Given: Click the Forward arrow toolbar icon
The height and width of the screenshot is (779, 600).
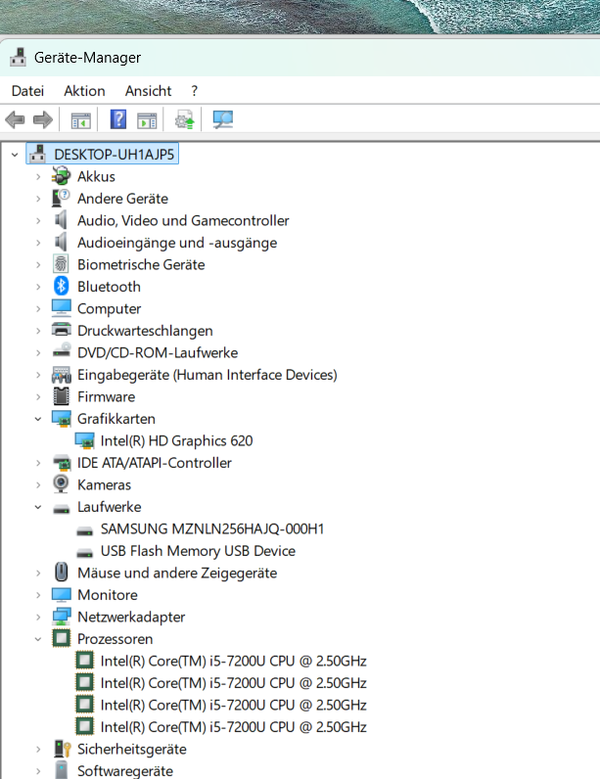Looking at the screenshot, I should 43,119.
